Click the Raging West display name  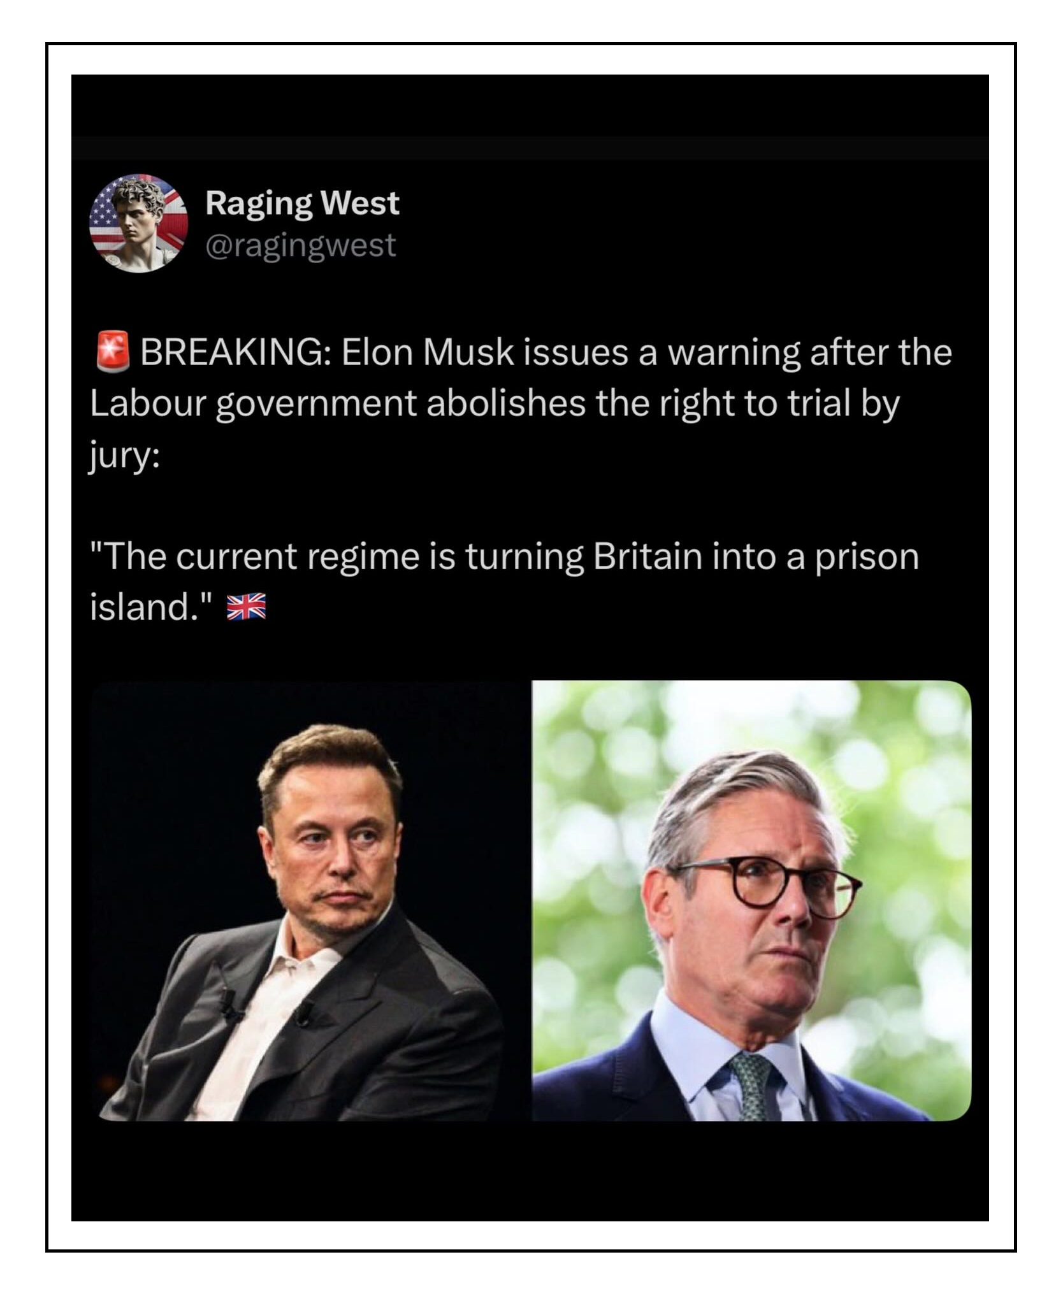coord(302,203)
